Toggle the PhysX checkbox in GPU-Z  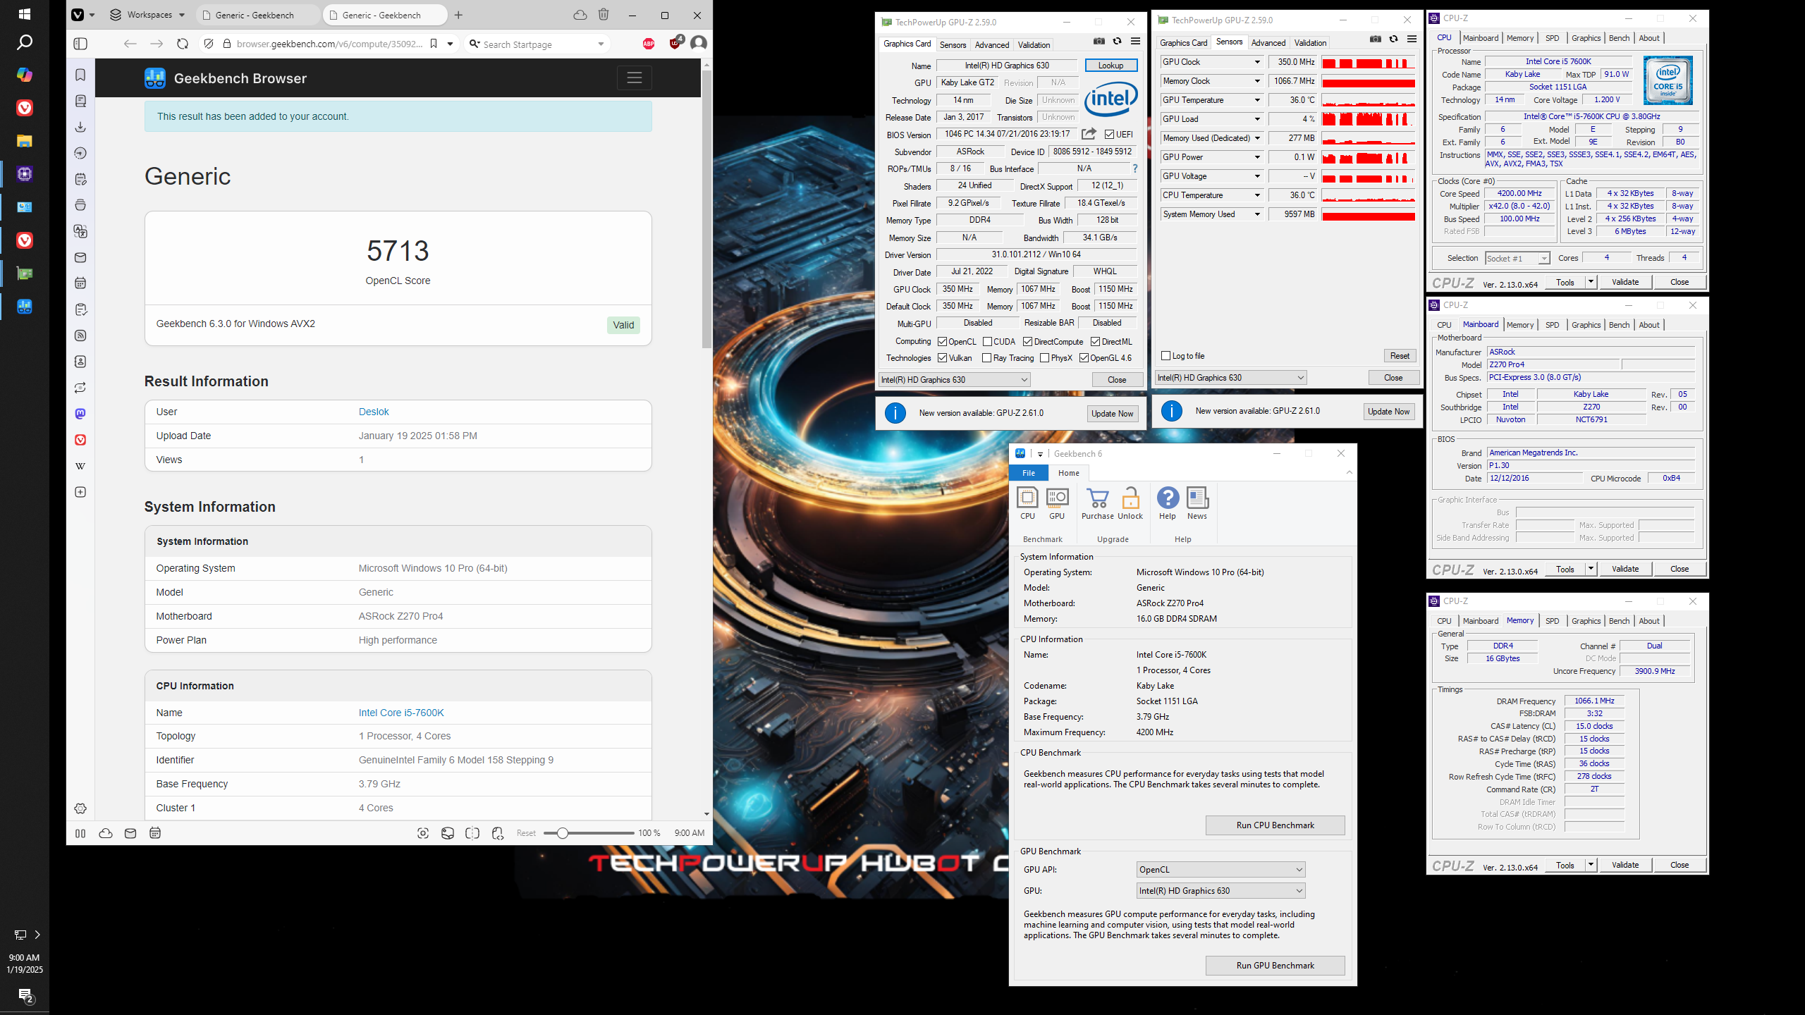(x=1045, y=358)
